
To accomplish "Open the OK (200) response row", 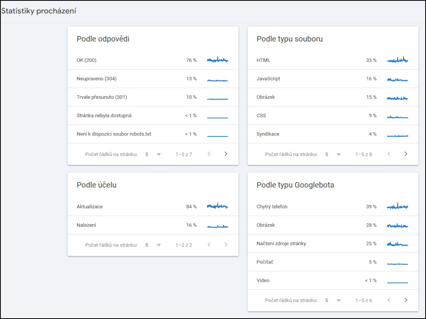I will [x=152, y=60].
